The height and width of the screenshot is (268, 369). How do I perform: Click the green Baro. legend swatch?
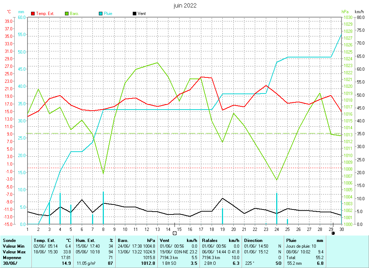(67, 14)
